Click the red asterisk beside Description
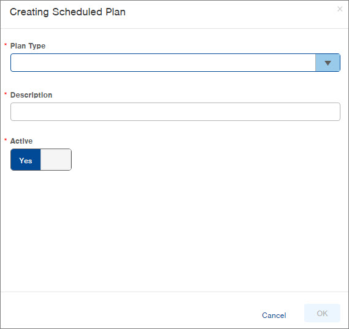The height and width of the screenshot is (329, 349). (x=6, y=94)
